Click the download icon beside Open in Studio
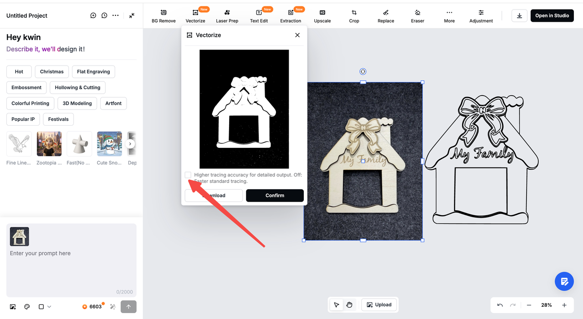Screen dimensions: 583x319 point(519,15)
